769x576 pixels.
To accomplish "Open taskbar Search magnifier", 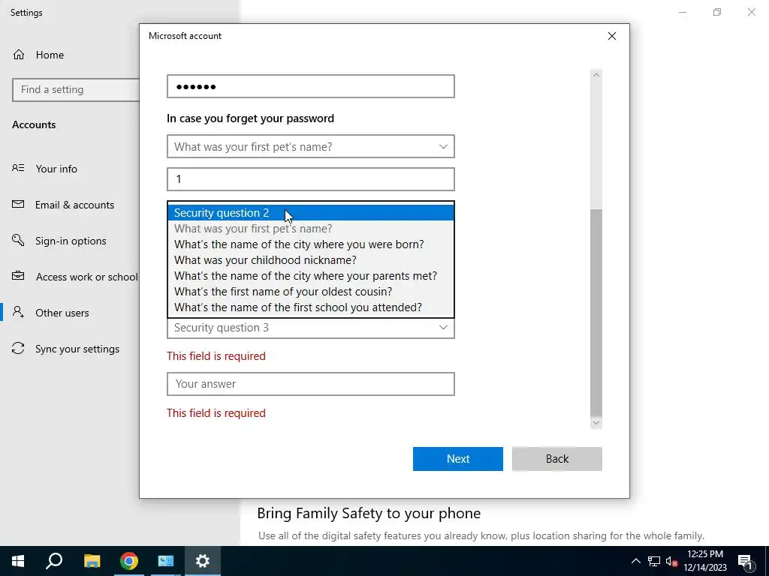I will (x=54, y=561).
